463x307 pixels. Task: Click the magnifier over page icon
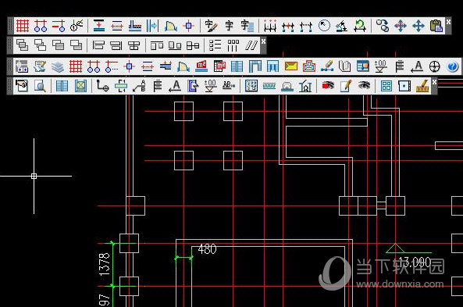pos(40,86)
